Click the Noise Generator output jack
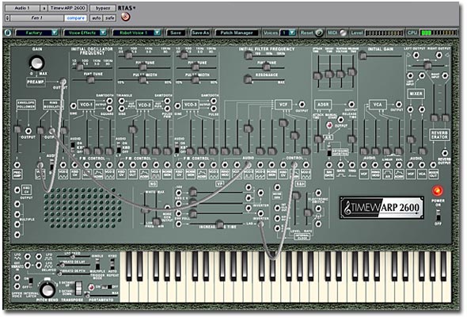This screenshot has height=318, width=467. point(167,208)
